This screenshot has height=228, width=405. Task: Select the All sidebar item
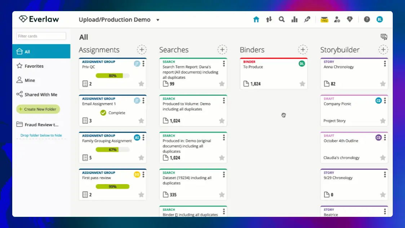point(41,51)
